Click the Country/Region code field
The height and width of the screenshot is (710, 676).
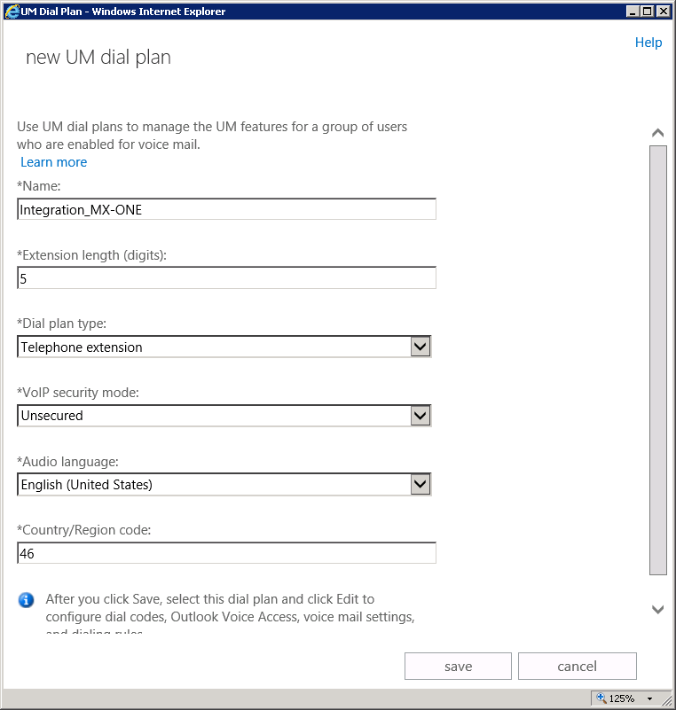click(226, 553)
